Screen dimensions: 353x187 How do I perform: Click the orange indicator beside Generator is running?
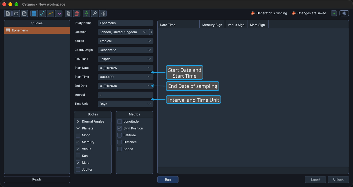pos(253,13)
